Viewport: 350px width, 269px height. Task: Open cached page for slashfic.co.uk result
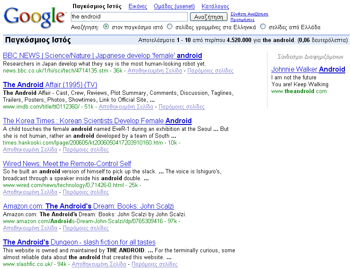(99, 264)
